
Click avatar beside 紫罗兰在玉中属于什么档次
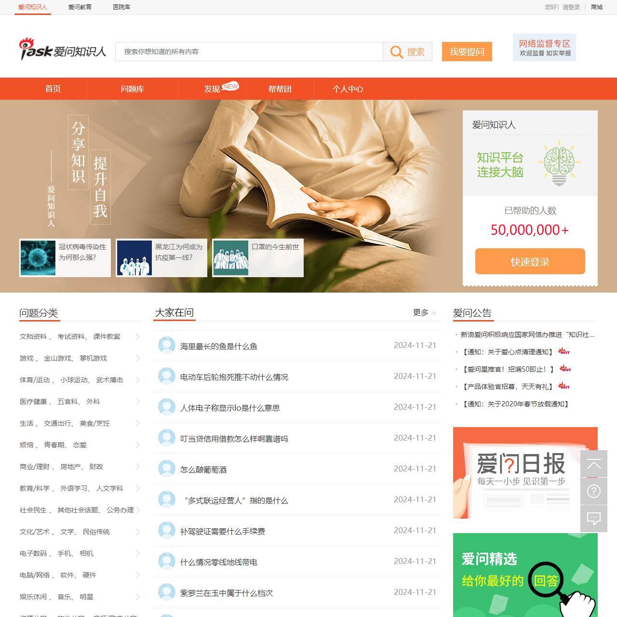coord(167,592)
